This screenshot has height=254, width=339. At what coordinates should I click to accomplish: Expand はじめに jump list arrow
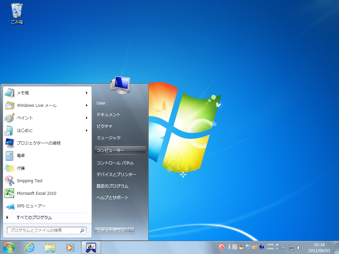pos(86,130)
